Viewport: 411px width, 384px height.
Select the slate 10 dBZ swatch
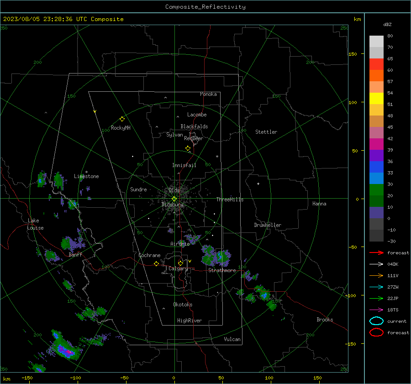click(x=376, y=212)
